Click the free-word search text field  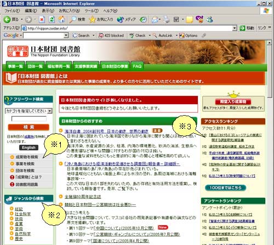(x=29, y=119)
